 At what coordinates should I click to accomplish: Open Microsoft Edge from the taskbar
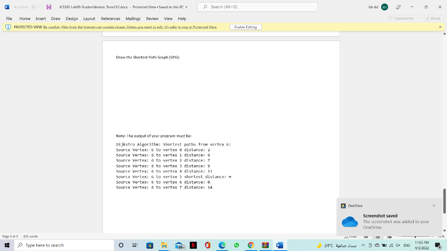[x=222, y=244]
